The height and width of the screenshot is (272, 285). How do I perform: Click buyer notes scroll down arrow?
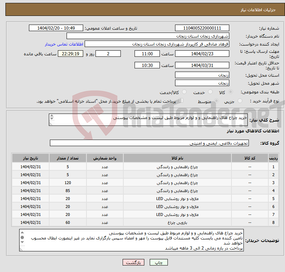(x=22, y=242)
